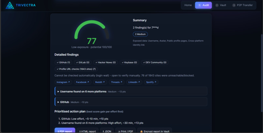The width and height of the screenshot is (263, 133).
Task: Toggle Profile URL checks (1843 sites) chip
Action: tap(76, 69)
